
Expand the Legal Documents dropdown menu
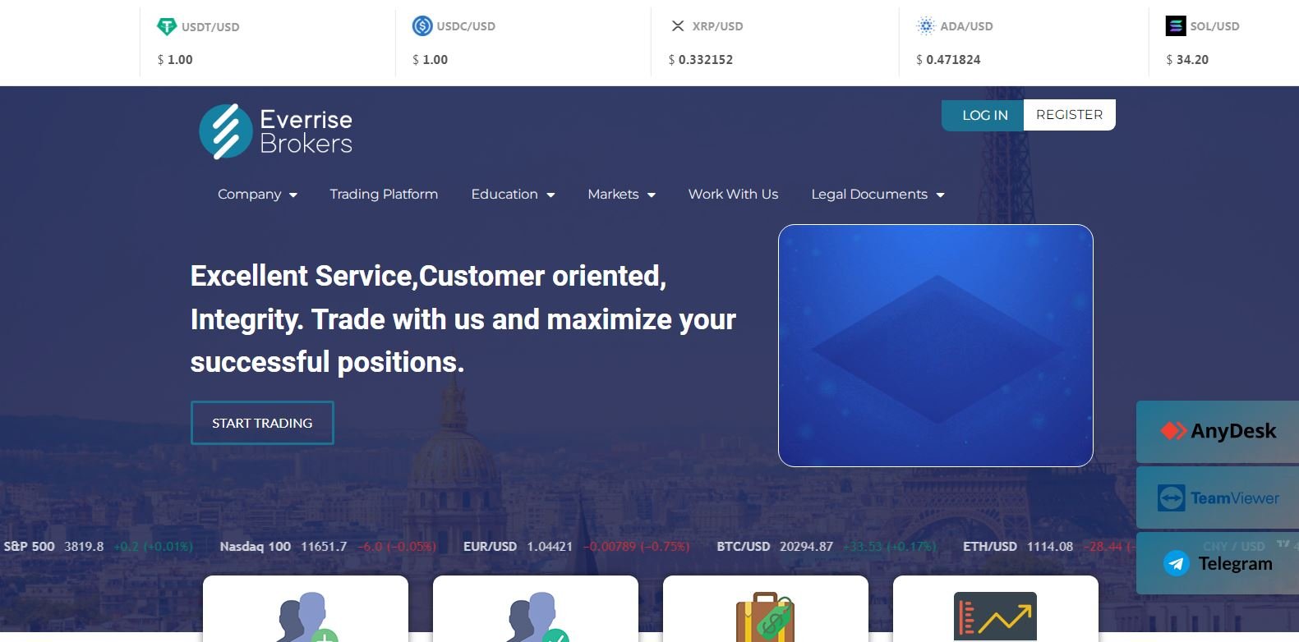(x=878, y=195)
